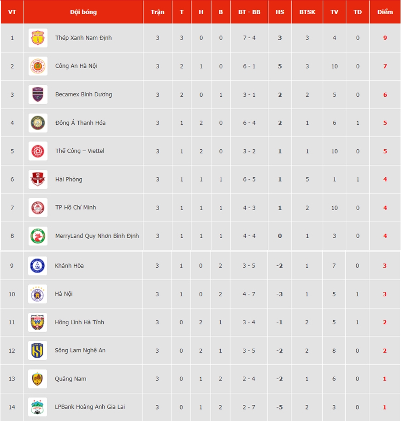Click the BT - BB column header
401x421 pixels.
(x=249, y=12)
